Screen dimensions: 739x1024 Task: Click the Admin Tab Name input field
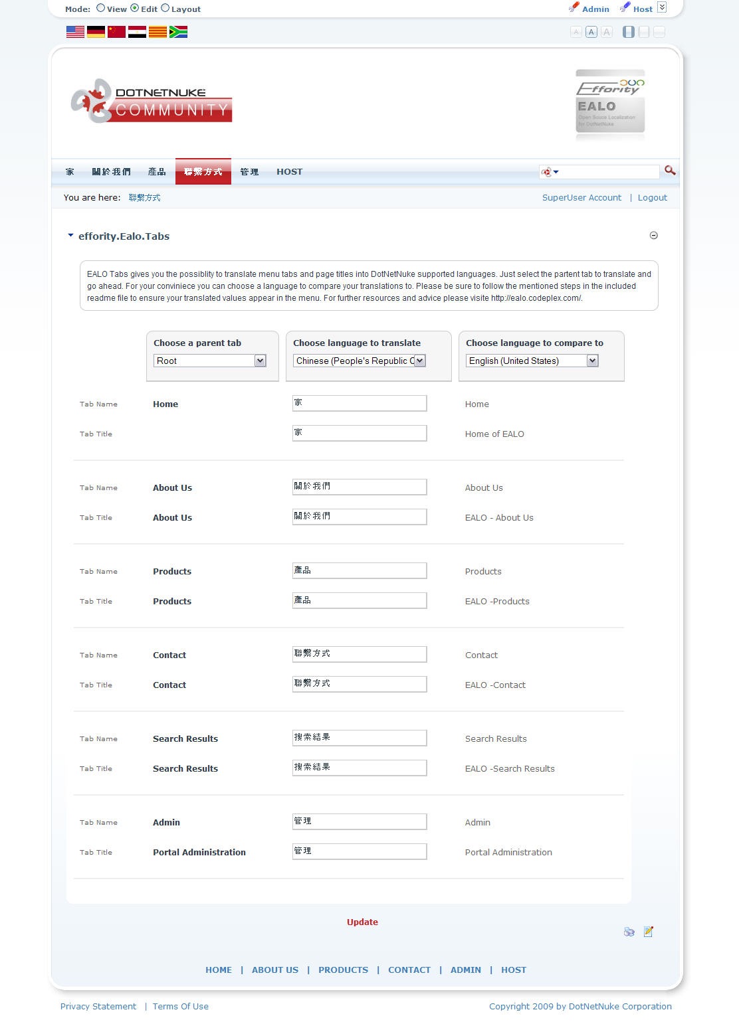click(360, 821)
